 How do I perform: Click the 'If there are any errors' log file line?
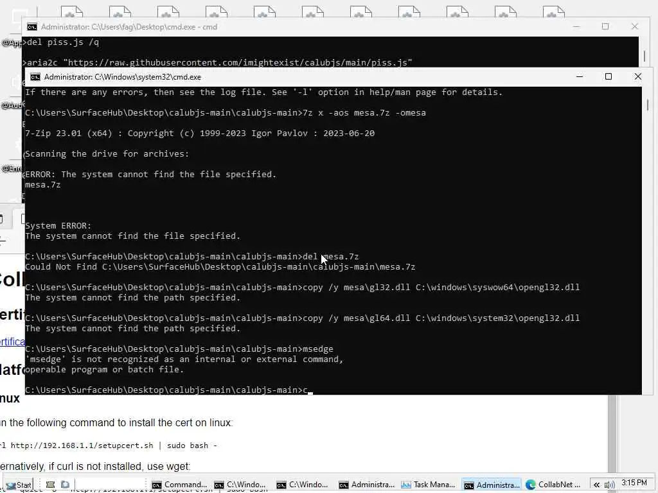tap(263, 92)
